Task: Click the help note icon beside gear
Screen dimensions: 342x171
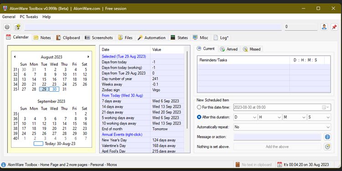Action: pyautogui.click(x=17, y=27)
